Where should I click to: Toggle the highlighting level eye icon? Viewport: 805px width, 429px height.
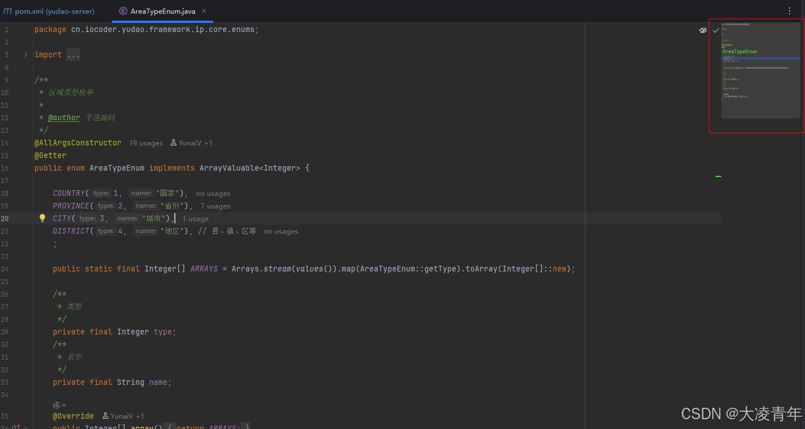pyautogui.click(x=703, y=30)
